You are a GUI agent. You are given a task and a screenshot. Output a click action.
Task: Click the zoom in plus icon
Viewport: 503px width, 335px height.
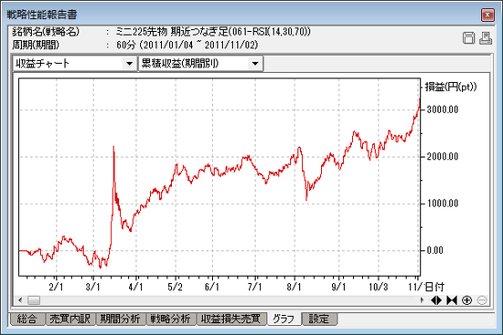[466, 300]
